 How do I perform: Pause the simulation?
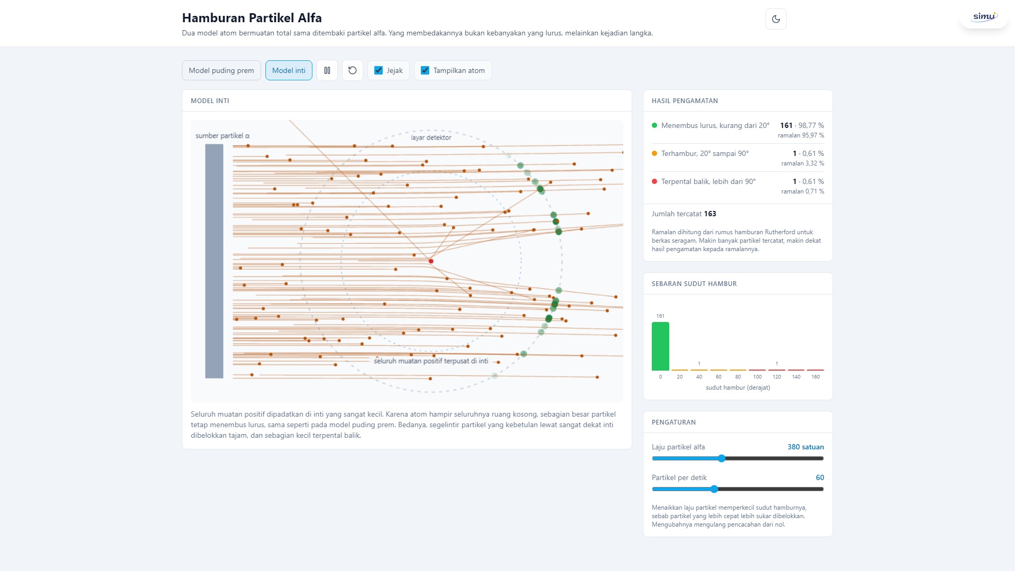327,70
